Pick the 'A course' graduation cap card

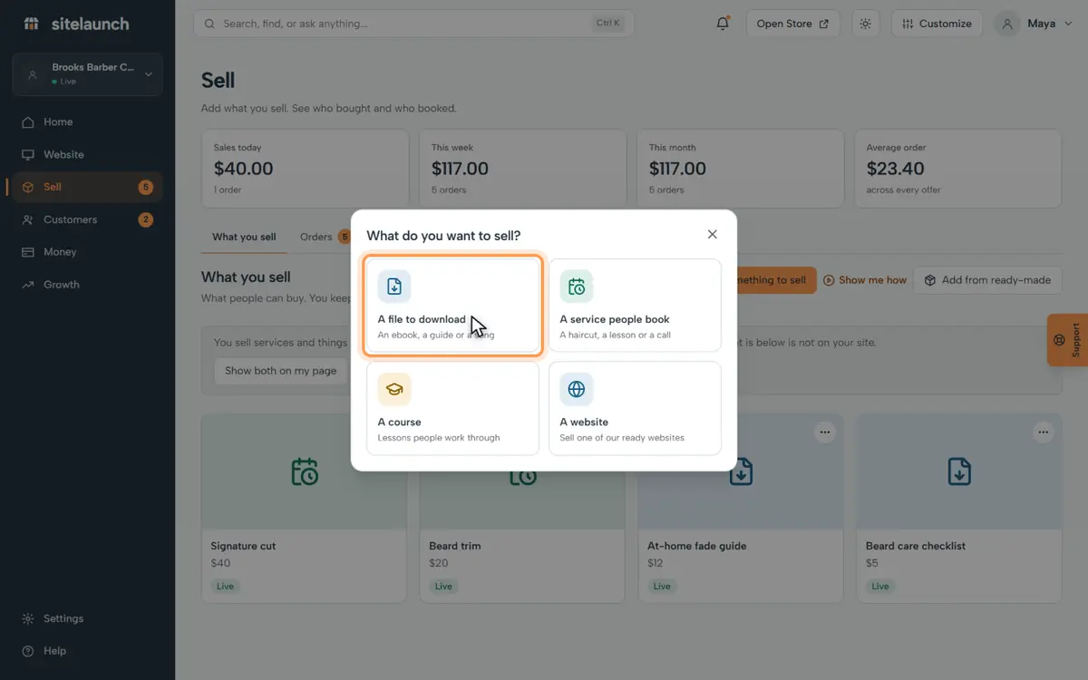tap(453, 408)
